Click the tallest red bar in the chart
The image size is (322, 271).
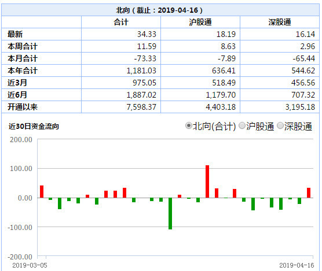coord(207,181)
